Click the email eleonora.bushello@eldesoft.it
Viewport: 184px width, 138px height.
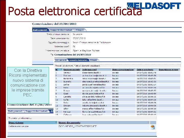[x=96, y=82]
